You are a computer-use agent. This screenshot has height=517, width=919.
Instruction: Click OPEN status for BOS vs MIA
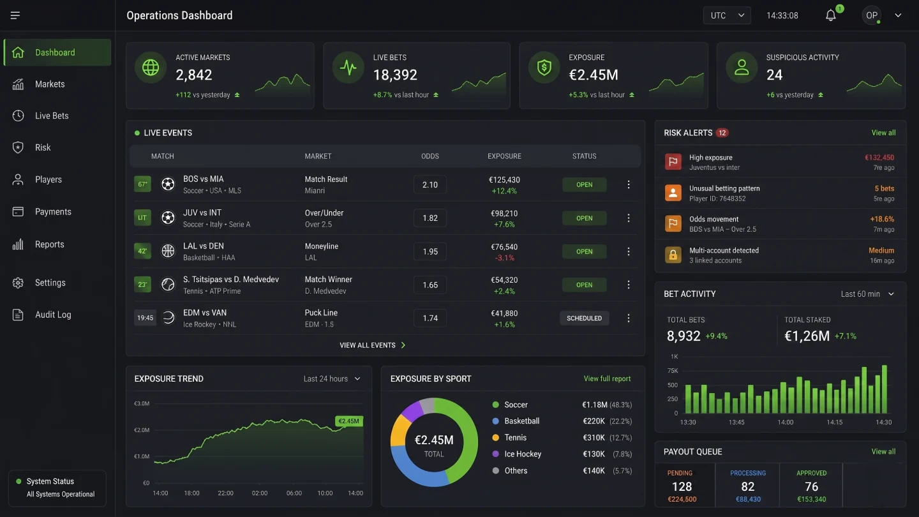coord(585,184)
